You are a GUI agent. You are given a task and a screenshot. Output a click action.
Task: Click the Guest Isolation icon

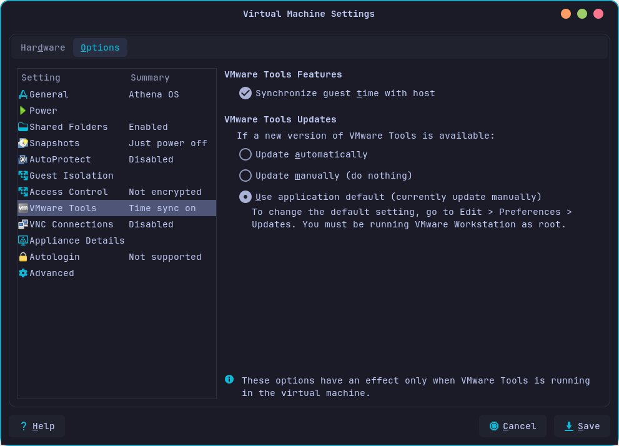24,176
